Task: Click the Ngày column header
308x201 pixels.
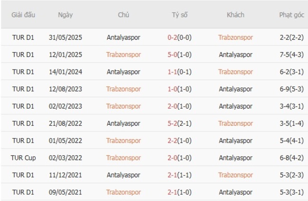Action: (65, 15)
